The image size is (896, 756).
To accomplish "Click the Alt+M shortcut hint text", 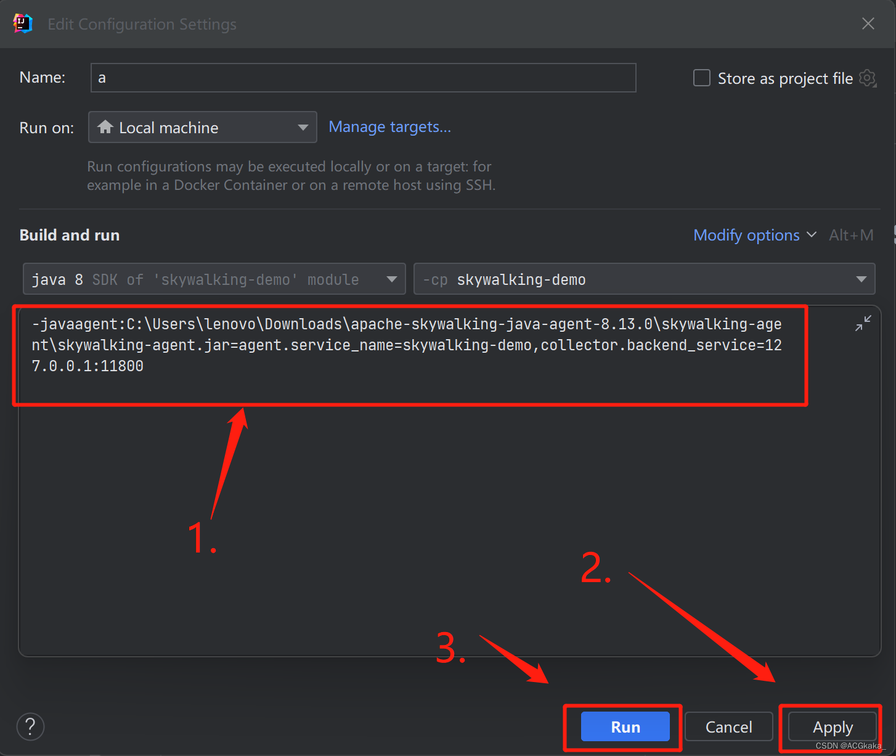I will coord(851,235).
